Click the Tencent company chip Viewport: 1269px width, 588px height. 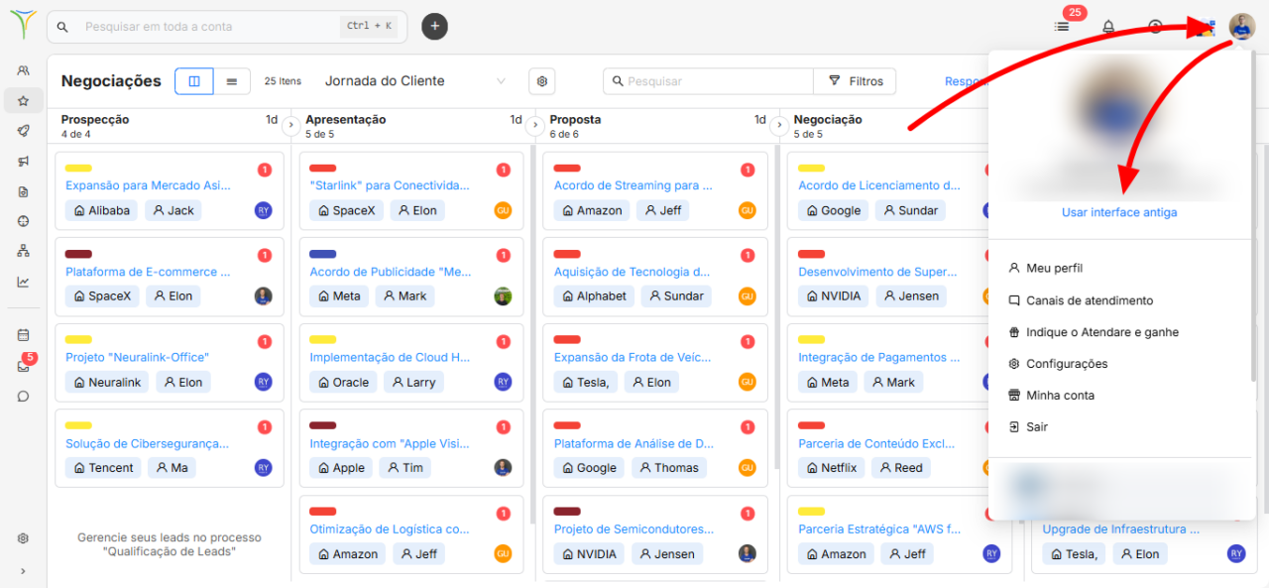coord(103,468)
